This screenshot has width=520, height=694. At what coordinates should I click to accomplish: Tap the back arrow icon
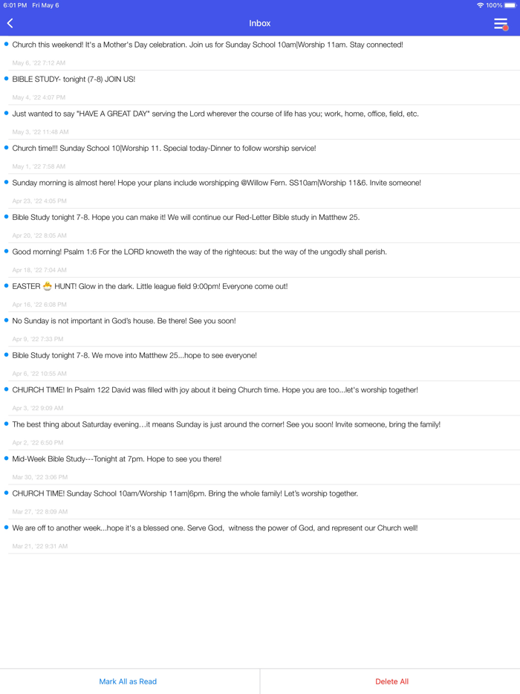coord(10,24)
